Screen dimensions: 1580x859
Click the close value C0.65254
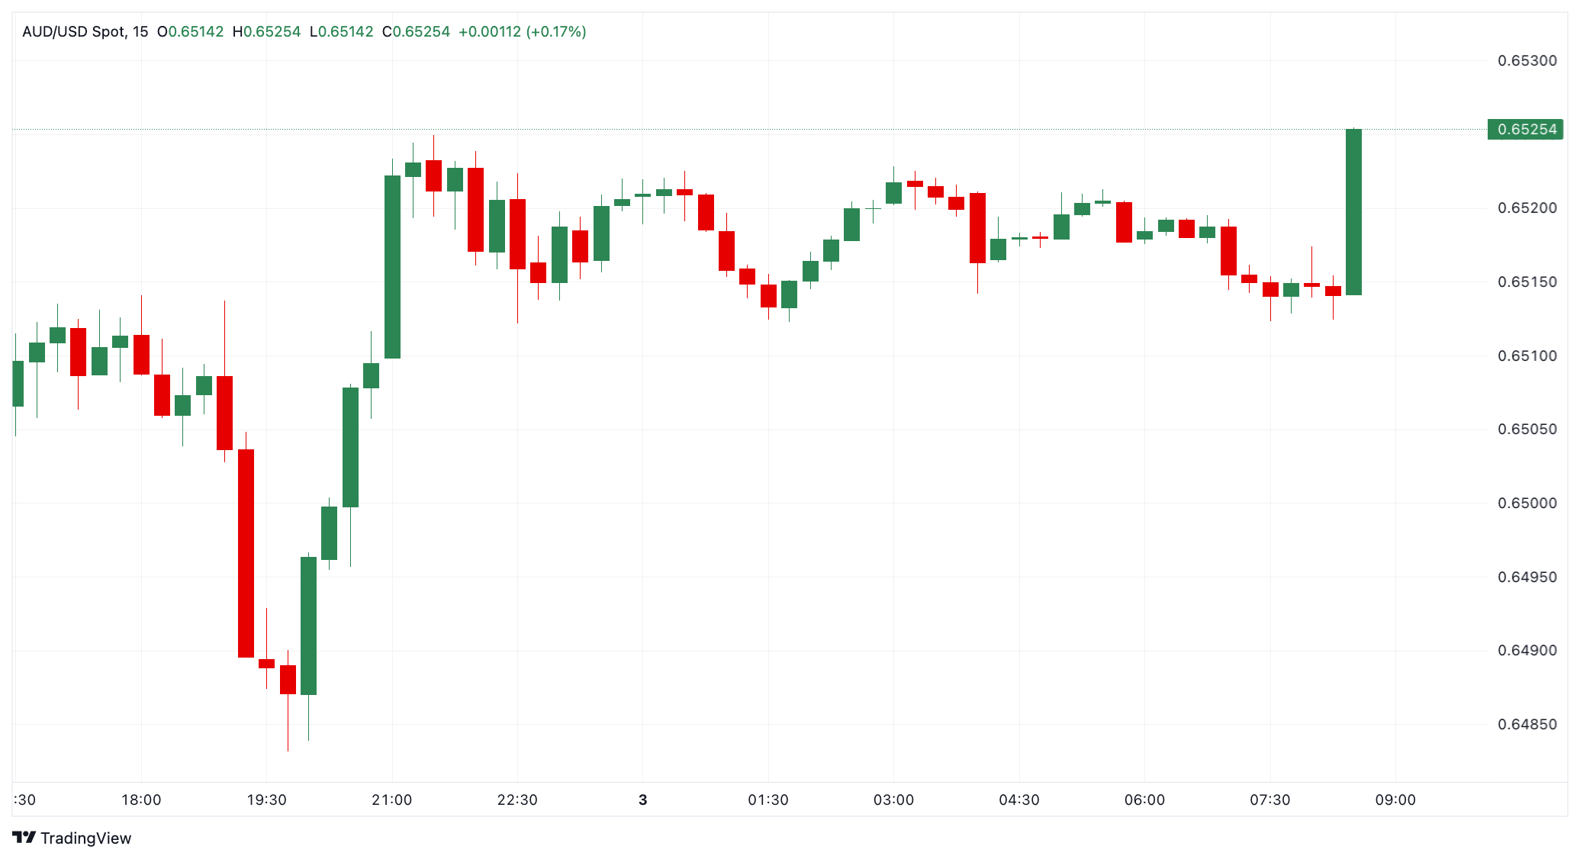[416, 31]
